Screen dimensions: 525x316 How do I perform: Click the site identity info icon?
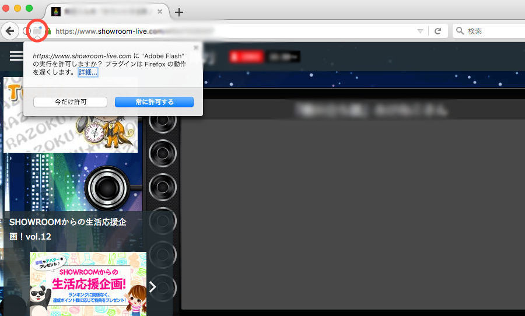[27, 31]
